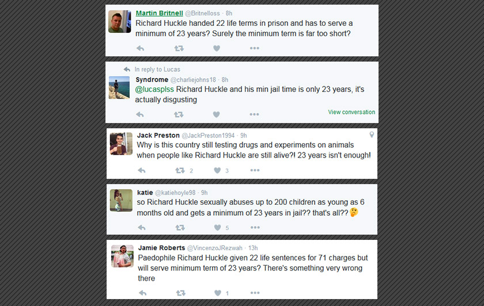
Task: Open Martin Britnell's profile name link
Action: pyautogui.click(x=159, y=13)
